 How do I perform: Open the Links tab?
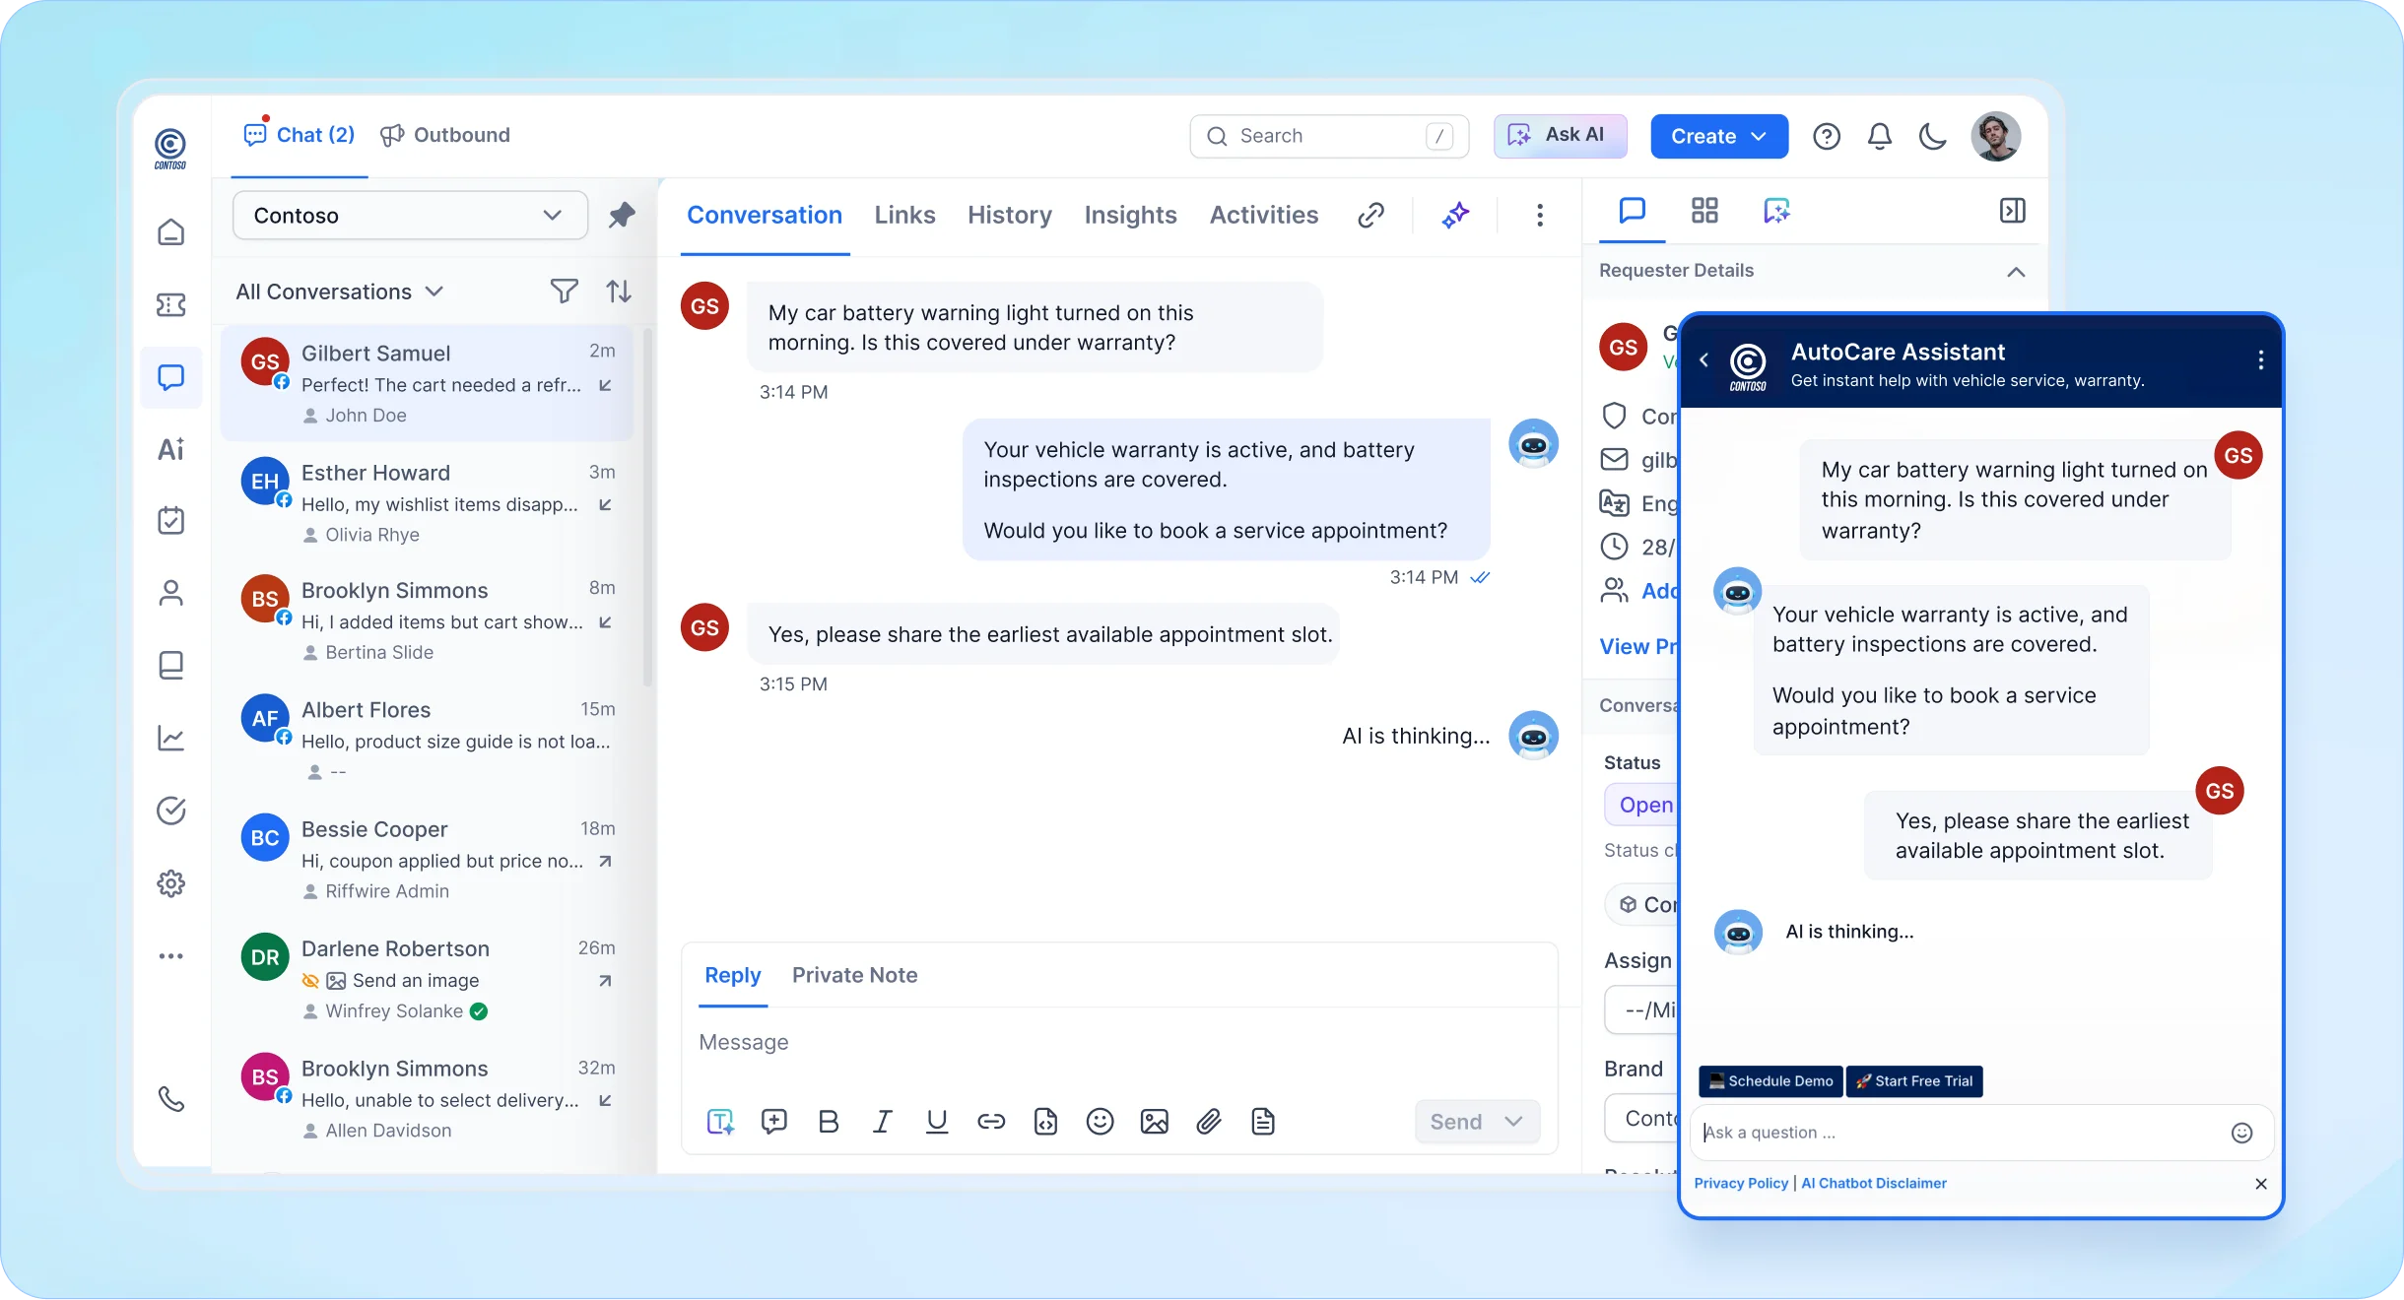pos(904,215)
